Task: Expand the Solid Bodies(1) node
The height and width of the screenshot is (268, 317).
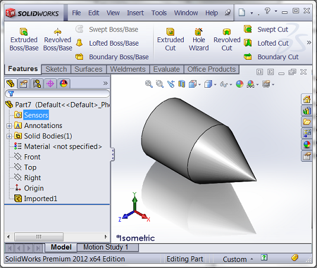Action: pos(9,136)
